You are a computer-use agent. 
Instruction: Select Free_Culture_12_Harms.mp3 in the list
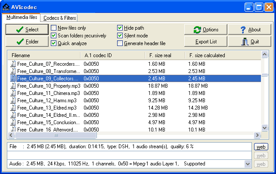pos(47,101)
